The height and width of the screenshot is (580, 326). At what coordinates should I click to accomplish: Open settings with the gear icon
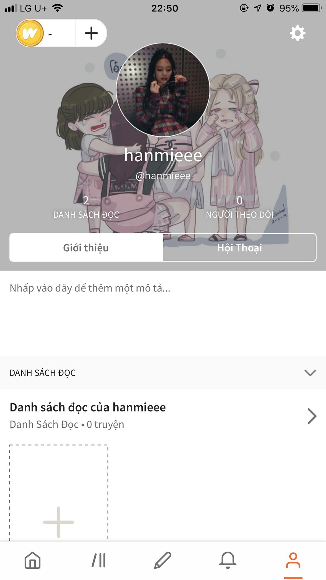coord(298,33)
